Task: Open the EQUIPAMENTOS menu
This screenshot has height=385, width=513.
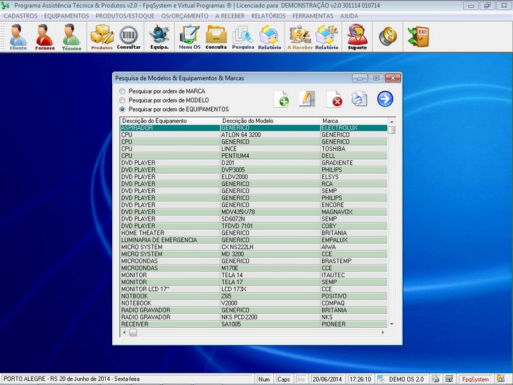Action: coord(67,16)
